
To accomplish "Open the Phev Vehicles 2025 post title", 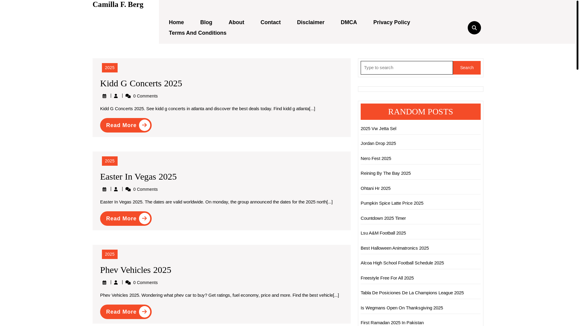I will [x=136, y=270].
